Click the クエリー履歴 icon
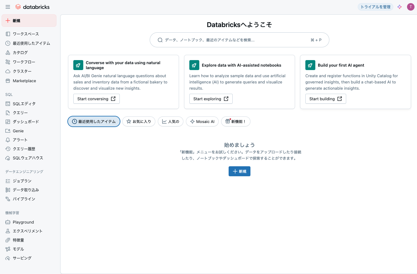This screenshot has width=417, height=274. click(8, 149)
